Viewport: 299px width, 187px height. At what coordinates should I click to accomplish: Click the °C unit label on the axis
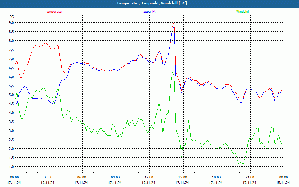(x=12, y=17)
